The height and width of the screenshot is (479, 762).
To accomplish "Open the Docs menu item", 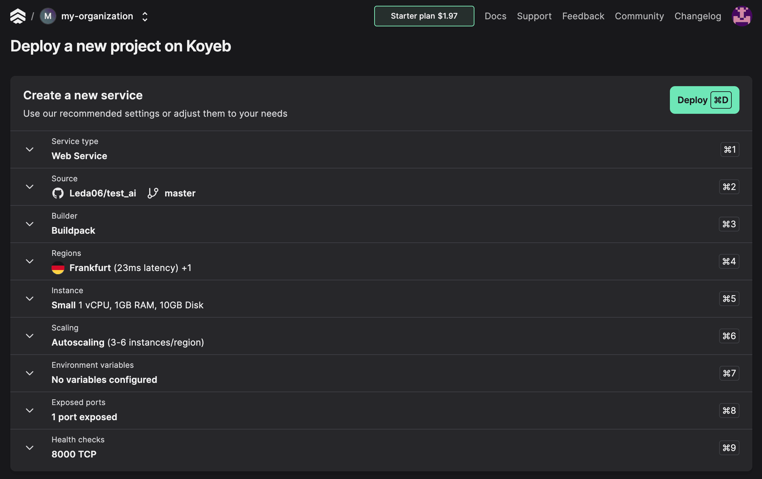I will click(x=495, y=16).
